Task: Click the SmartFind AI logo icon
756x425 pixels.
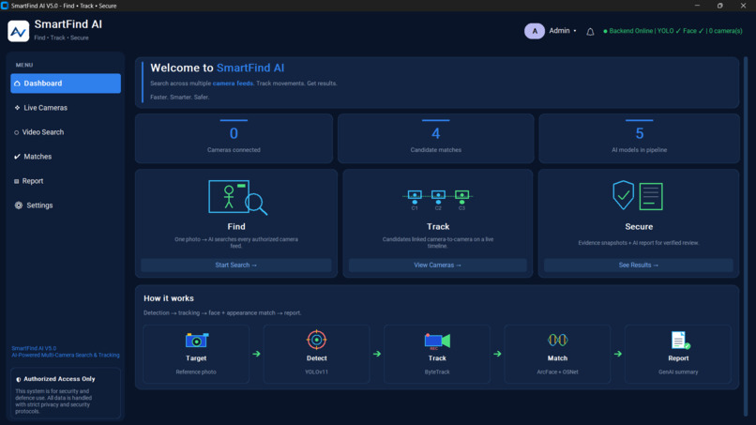Action: click(19, 31)
